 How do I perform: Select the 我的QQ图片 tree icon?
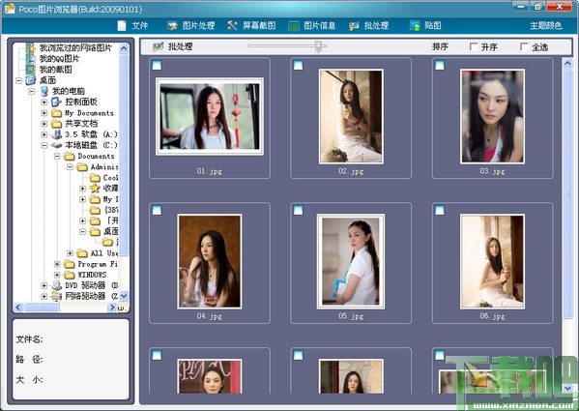point(31,59)
